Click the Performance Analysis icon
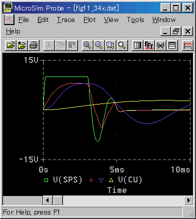Viewport: 196px width, 219px height. tap(160, 45)
